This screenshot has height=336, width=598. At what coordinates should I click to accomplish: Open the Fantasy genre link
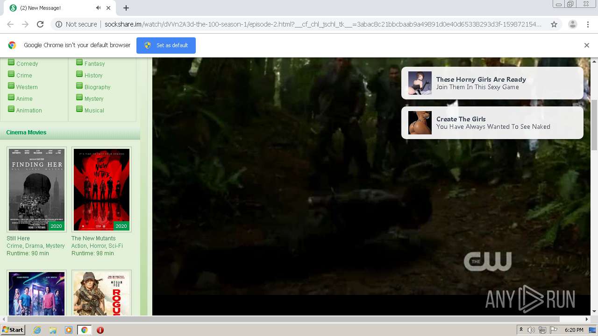pyautogui.click(x=94, y=64)
